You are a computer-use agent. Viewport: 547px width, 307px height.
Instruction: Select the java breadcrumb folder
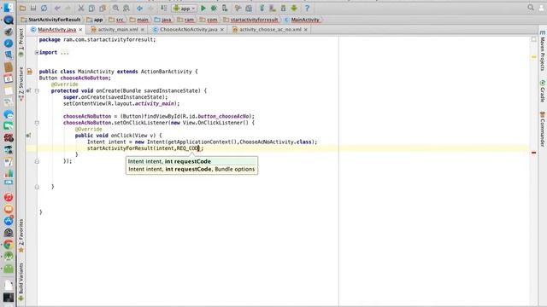click(163, 20)
